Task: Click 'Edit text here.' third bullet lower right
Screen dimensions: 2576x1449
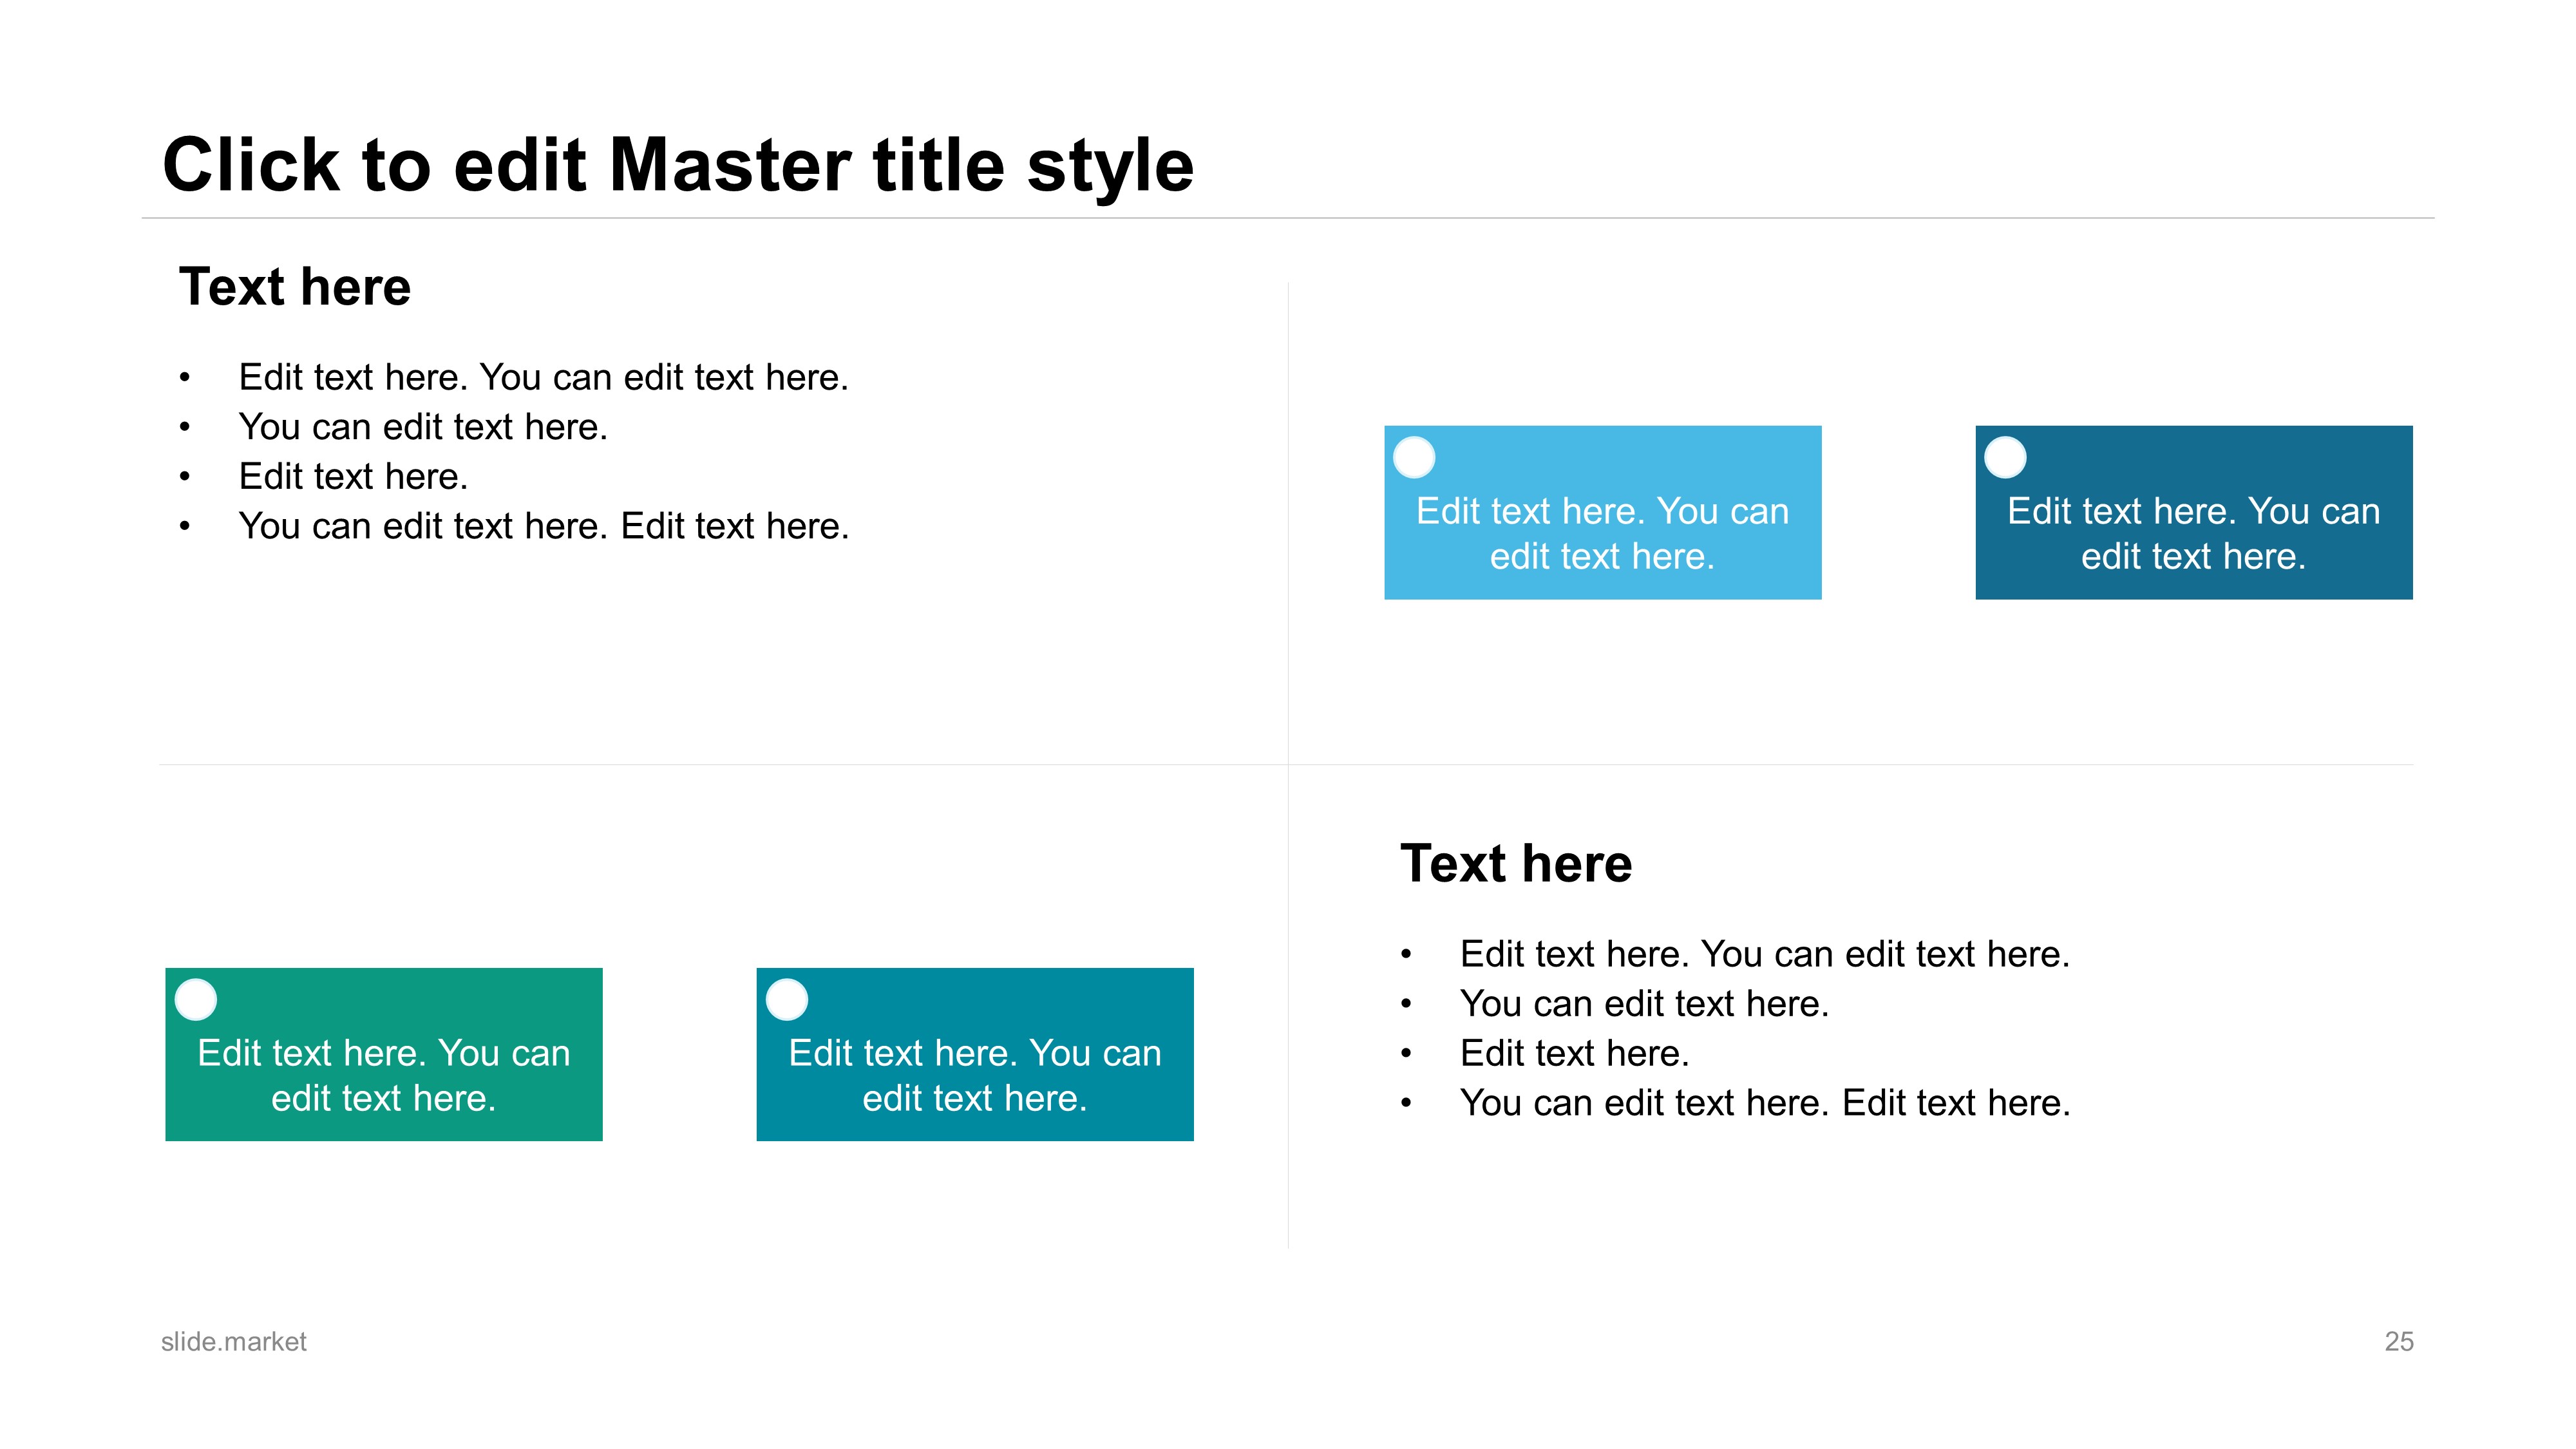Action: click(x=1575, y=1054)
